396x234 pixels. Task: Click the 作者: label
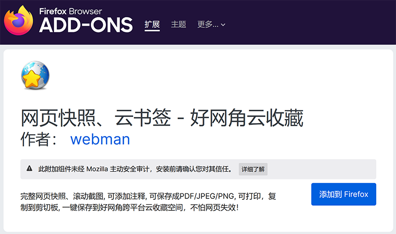pyautogui.click(x=43, y=139)
